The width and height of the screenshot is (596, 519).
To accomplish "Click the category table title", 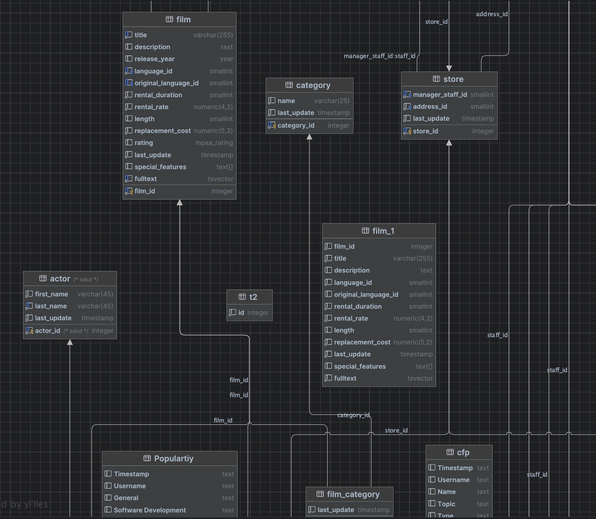I will (313, 85).
